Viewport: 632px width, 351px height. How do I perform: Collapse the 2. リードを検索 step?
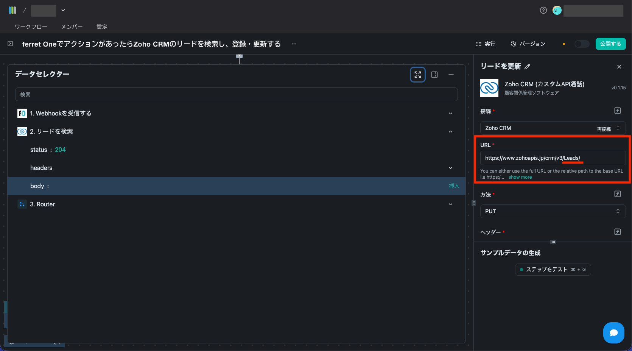(450, 131)
